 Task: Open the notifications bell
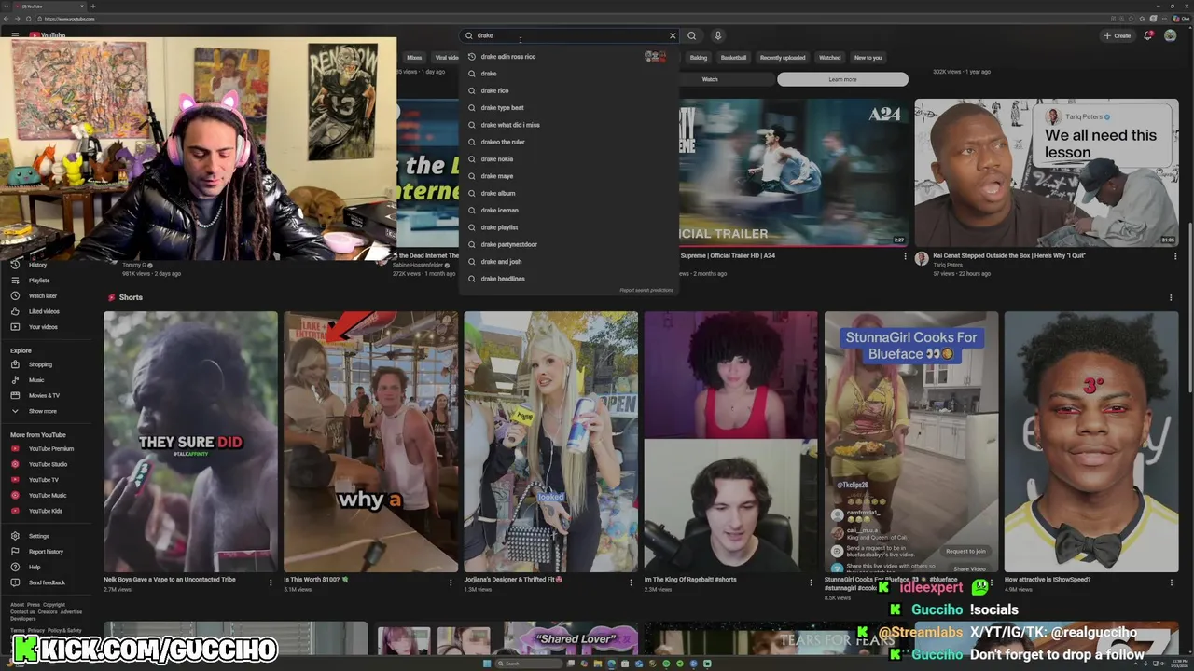pyautogui.click(x=1148, y=35)
